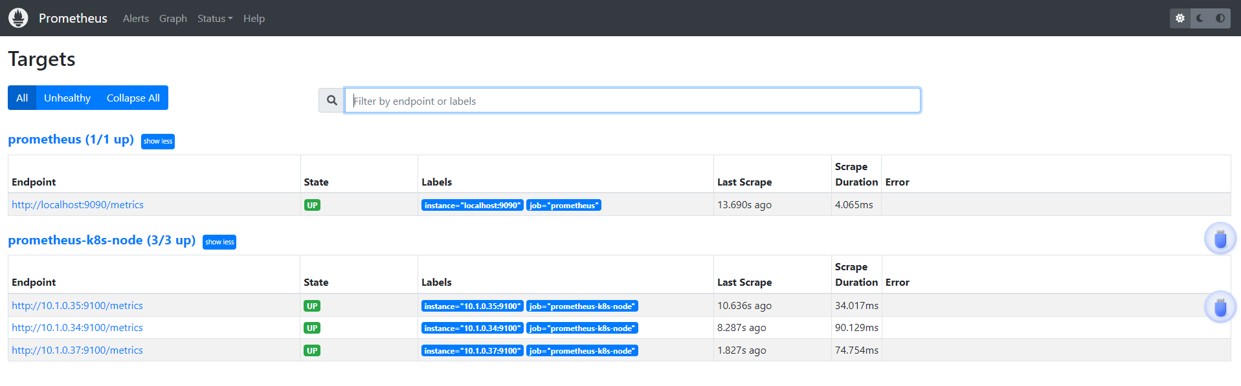Switch to light theme using sun icon

(x=1180, y=18)
